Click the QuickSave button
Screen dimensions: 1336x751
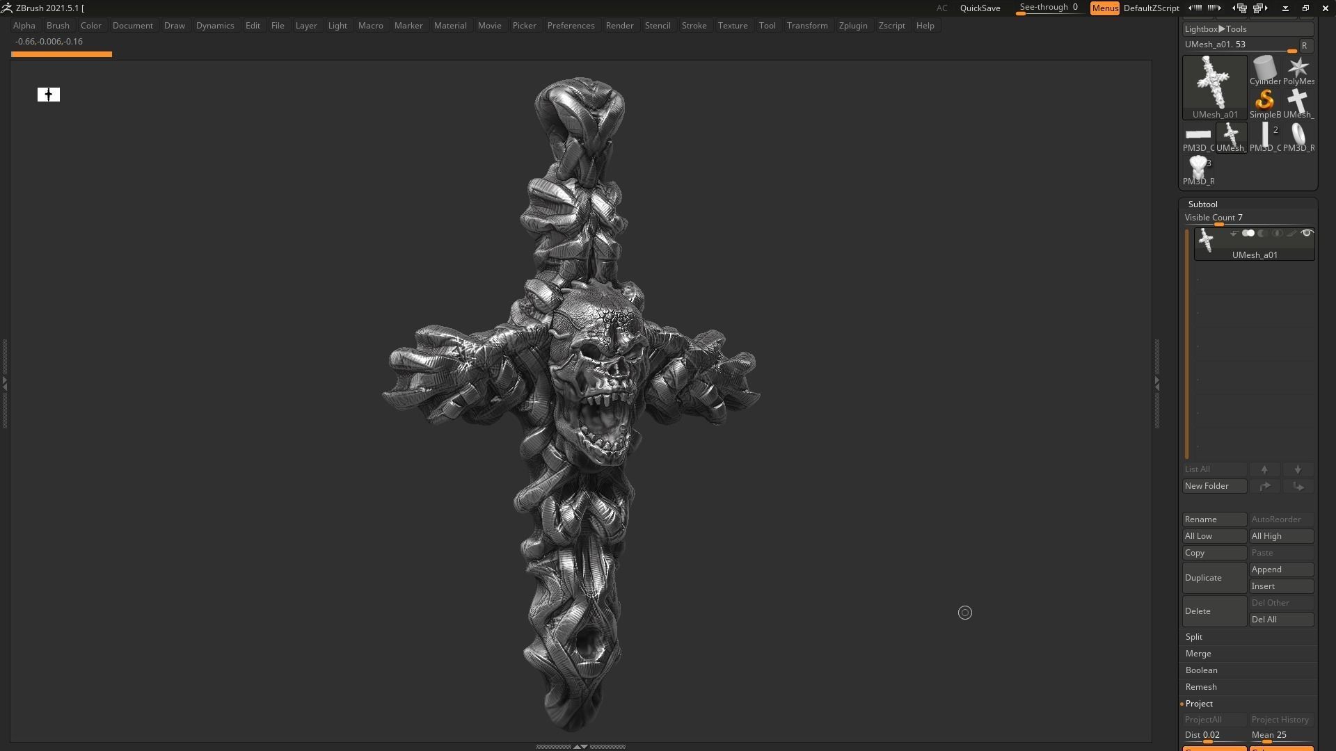(x=980, y=8)
